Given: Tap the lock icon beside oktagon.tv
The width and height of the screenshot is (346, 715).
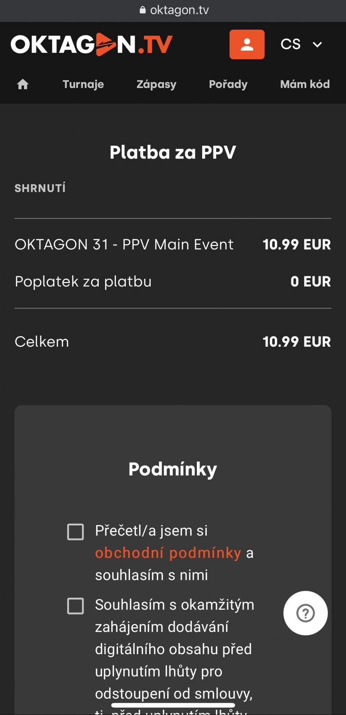Looking at the screenshot, I should pyautogui.click(x=143, y=10).
